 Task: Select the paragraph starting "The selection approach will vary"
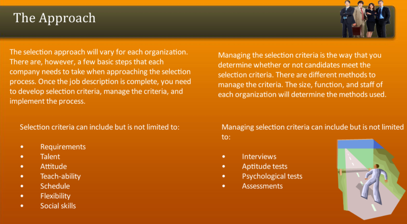[100, 77]
